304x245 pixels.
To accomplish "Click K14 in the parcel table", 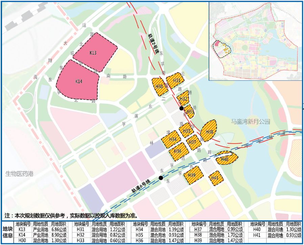I will (x=22, y=235).
